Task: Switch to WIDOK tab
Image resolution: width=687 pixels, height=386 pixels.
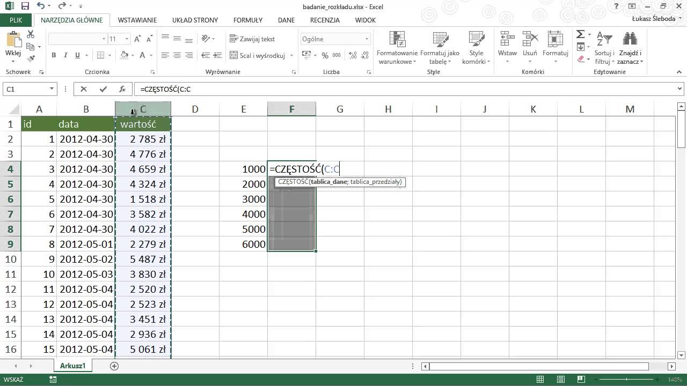Action: tap(365, 20)
